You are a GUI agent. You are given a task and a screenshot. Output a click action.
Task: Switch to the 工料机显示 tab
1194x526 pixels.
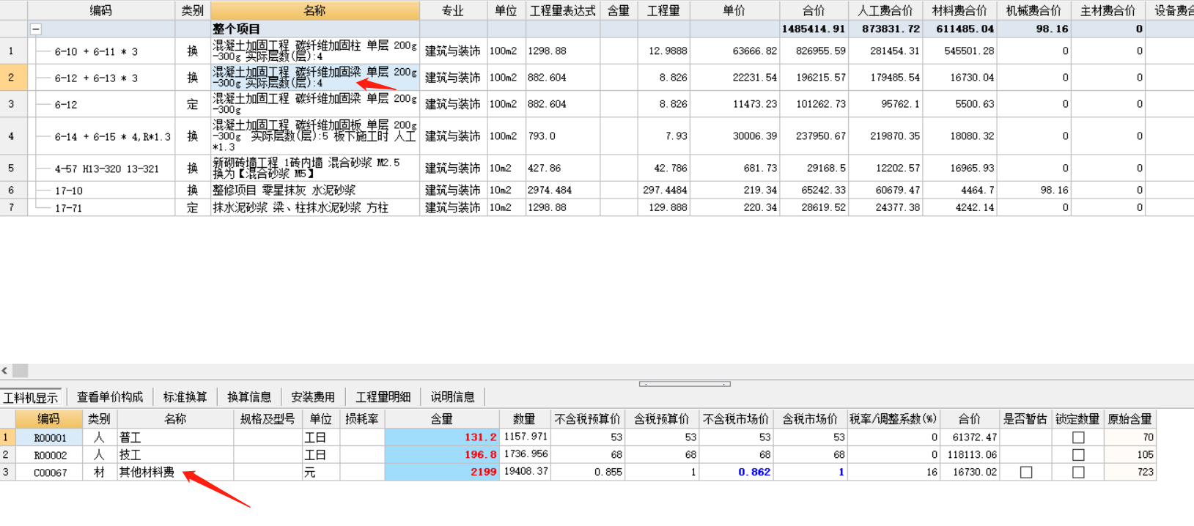coord(31,398)
